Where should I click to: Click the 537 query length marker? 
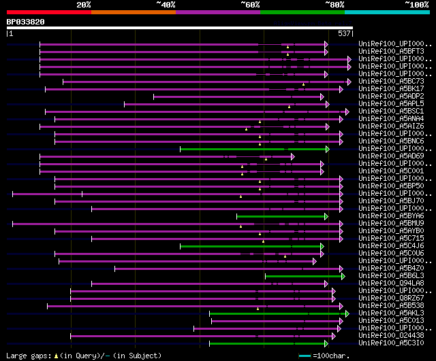tap(344, 33)
